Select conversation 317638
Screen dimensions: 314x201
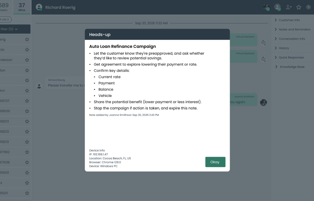(x=15, y=162)
